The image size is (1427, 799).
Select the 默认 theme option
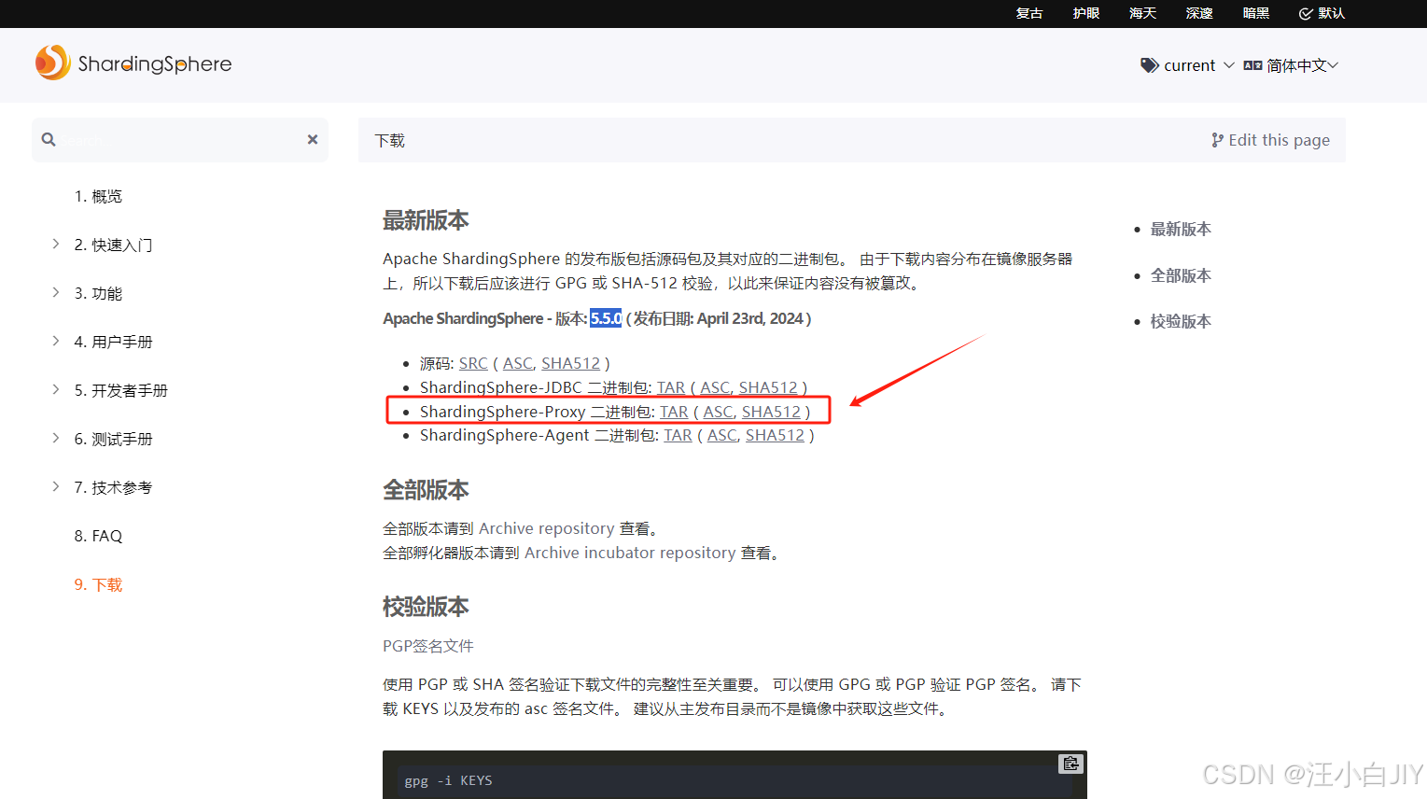click(1322, 13)
